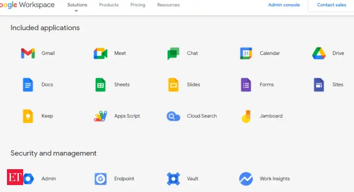The height and width of the screenshot is (192, 354).
Task: Click the Calendar icon showing 31
Action: (x=246, y=53)
